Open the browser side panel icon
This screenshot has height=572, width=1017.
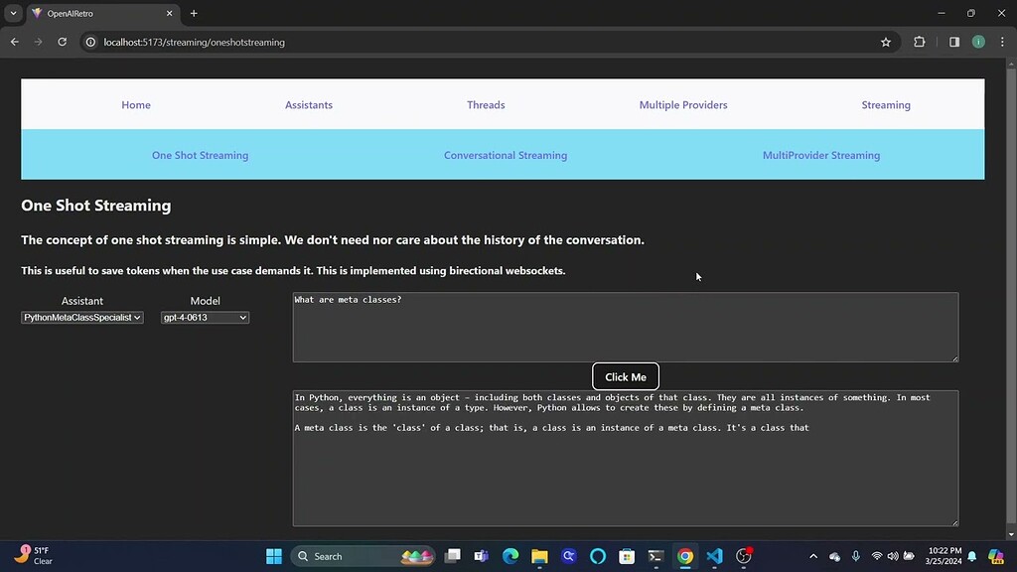click(954, 42)
